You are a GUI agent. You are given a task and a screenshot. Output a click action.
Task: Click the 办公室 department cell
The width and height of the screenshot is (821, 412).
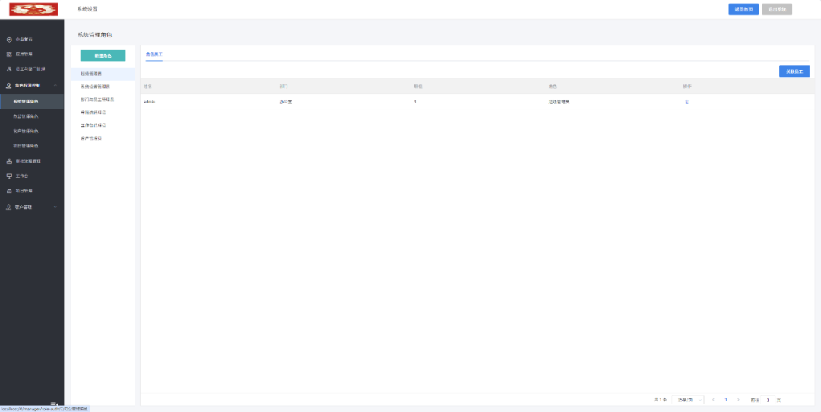tap(286, 102)
